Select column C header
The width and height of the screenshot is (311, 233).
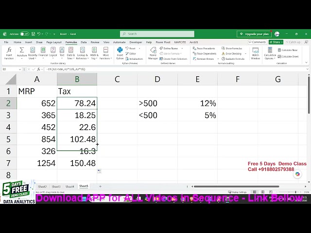point(117,79)
